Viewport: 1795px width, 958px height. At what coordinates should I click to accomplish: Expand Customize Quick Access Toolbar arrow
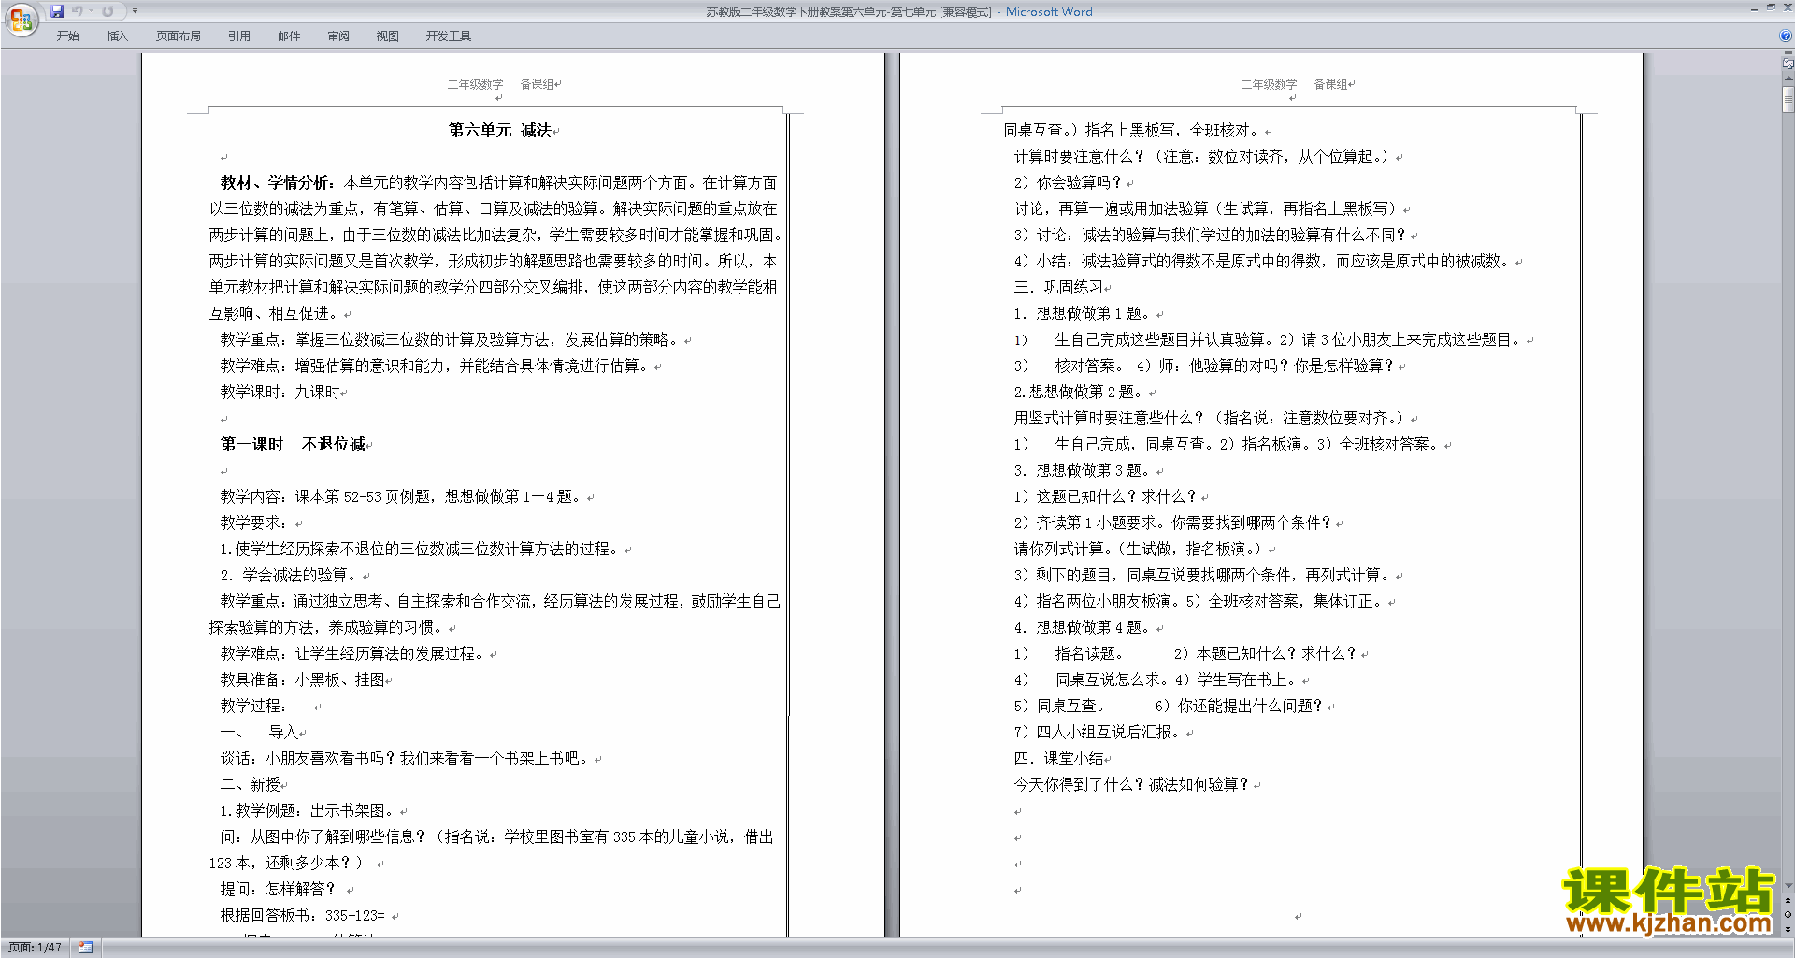(135, 11)
